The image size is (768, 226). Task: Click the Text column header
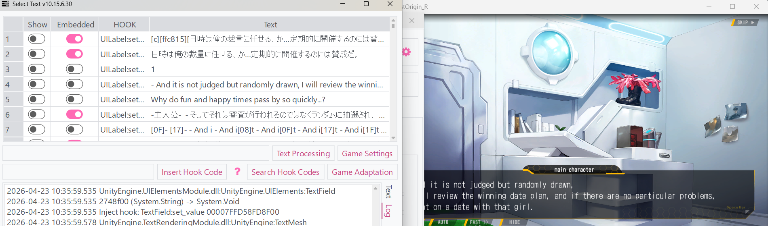tap(270, 25)
